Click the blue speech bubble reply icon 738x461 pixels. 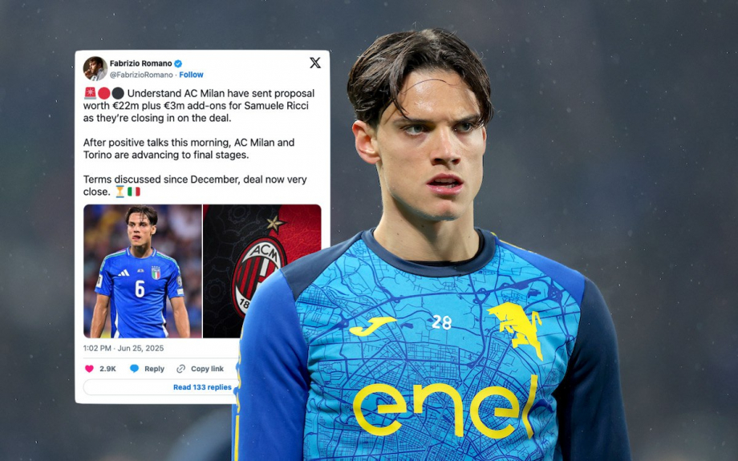134,368
